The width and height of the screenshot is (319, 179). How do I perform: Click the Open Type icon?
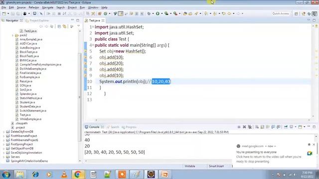coord(185,13)
